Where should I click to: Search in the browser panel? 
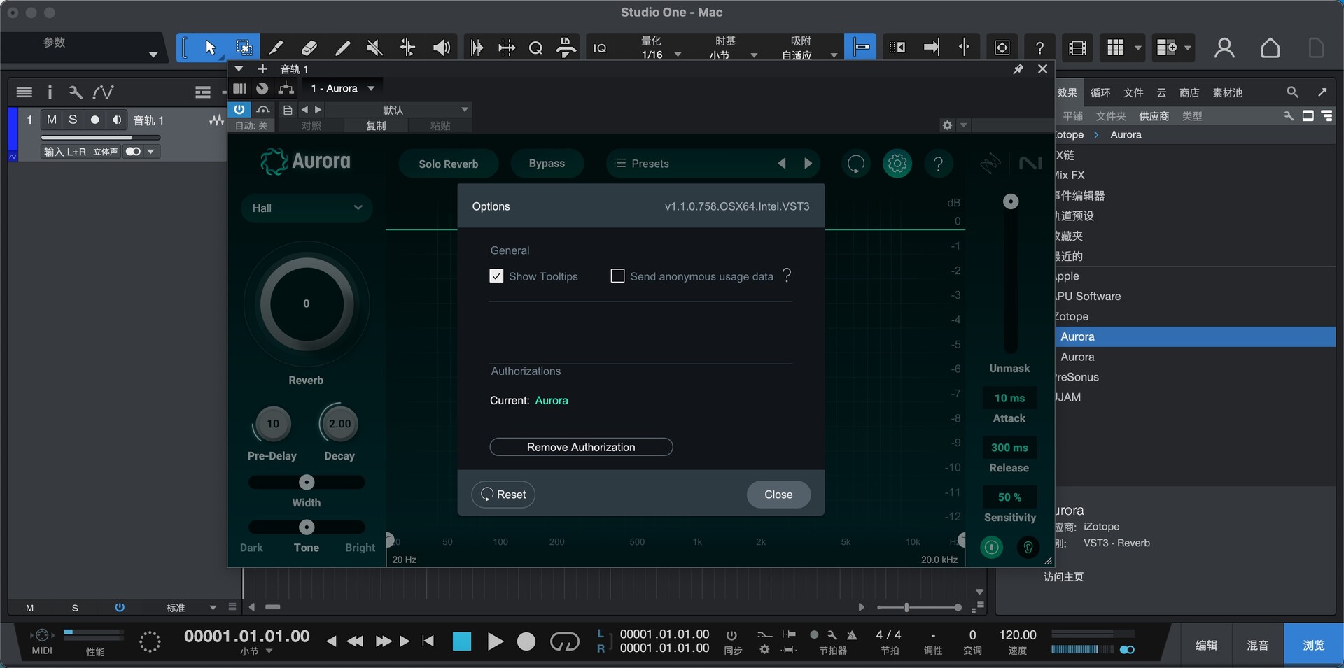[x=1292, y=92]
